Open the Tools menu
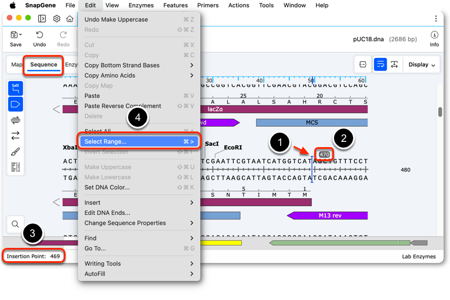 point(266,5)
